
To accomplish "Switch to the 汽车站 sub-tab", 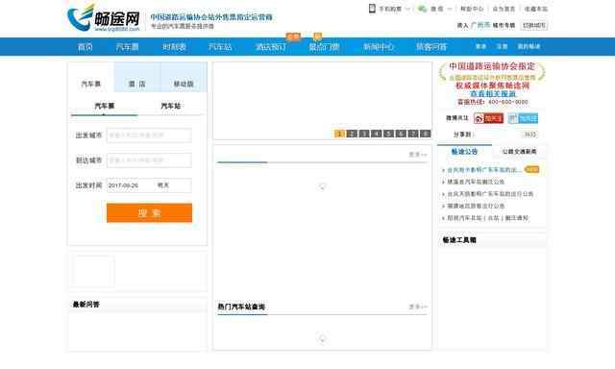I will coord(171,107).
